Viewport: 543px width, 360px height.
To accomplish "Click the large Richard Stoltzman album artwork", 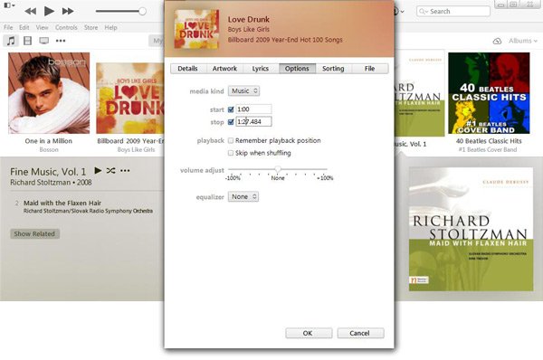I will click(471, 229).
